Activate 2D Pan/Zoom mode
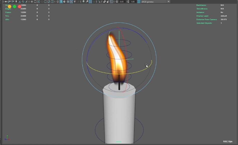238x145 pixels. pyautogui.click(x=23, y=1)
